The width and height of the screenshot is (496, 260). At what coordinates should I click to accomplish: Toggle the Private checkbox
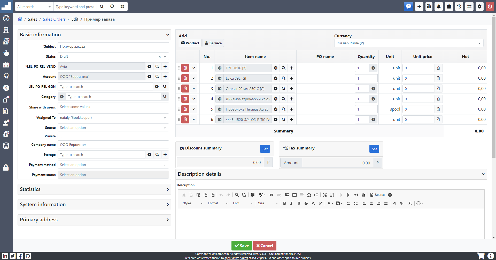60,136
